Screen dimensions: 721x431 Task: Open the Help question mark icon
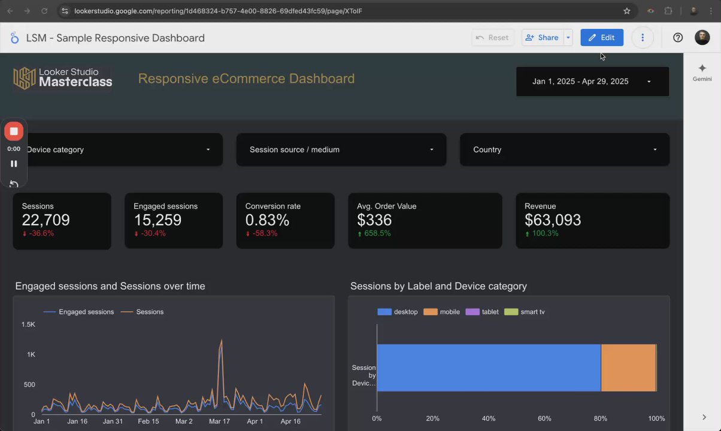click(x=678, y=38)
